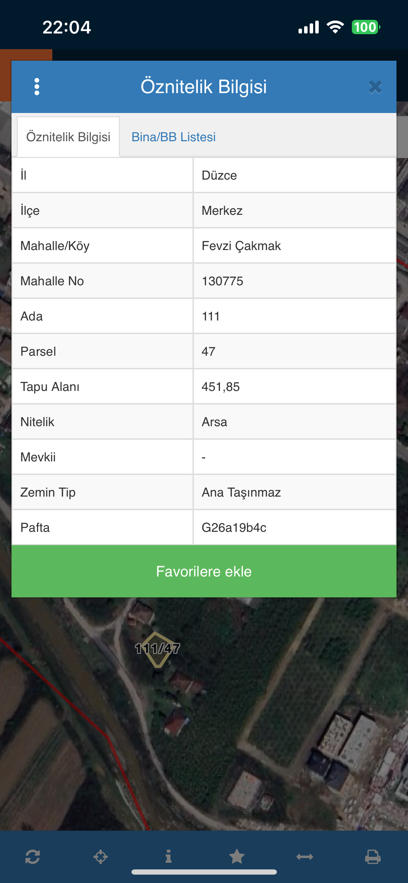Tap the Pafta value G26a19b4c

pos(234,528)
